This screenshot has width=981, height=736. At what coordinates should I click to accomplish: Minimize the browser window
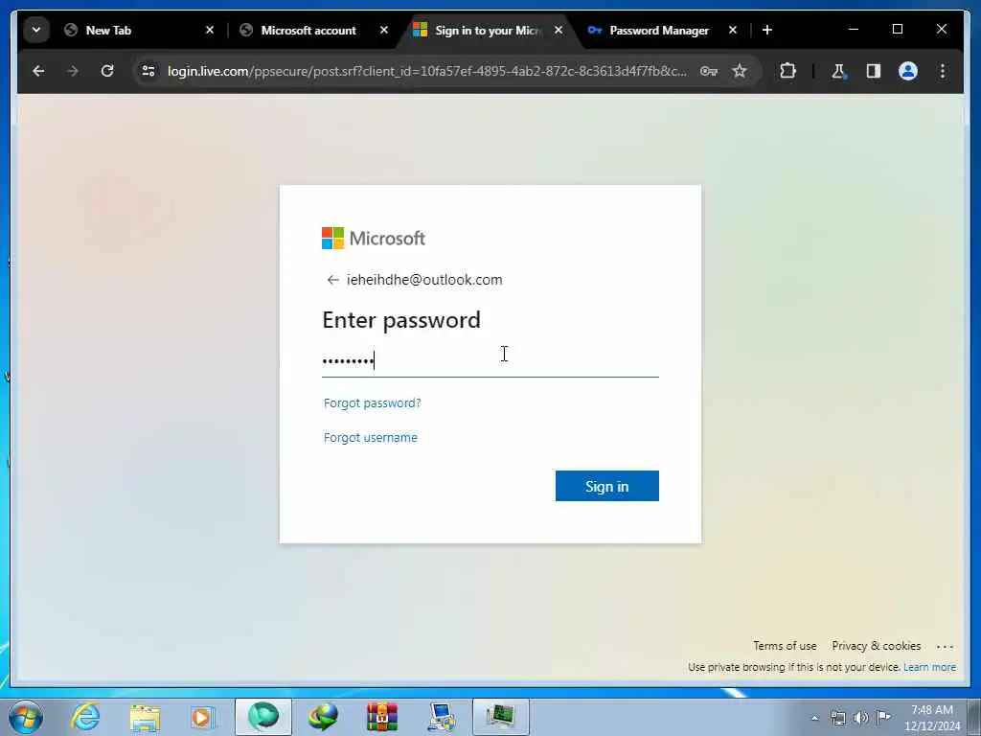pyautogui.click(x=854, y=30)
